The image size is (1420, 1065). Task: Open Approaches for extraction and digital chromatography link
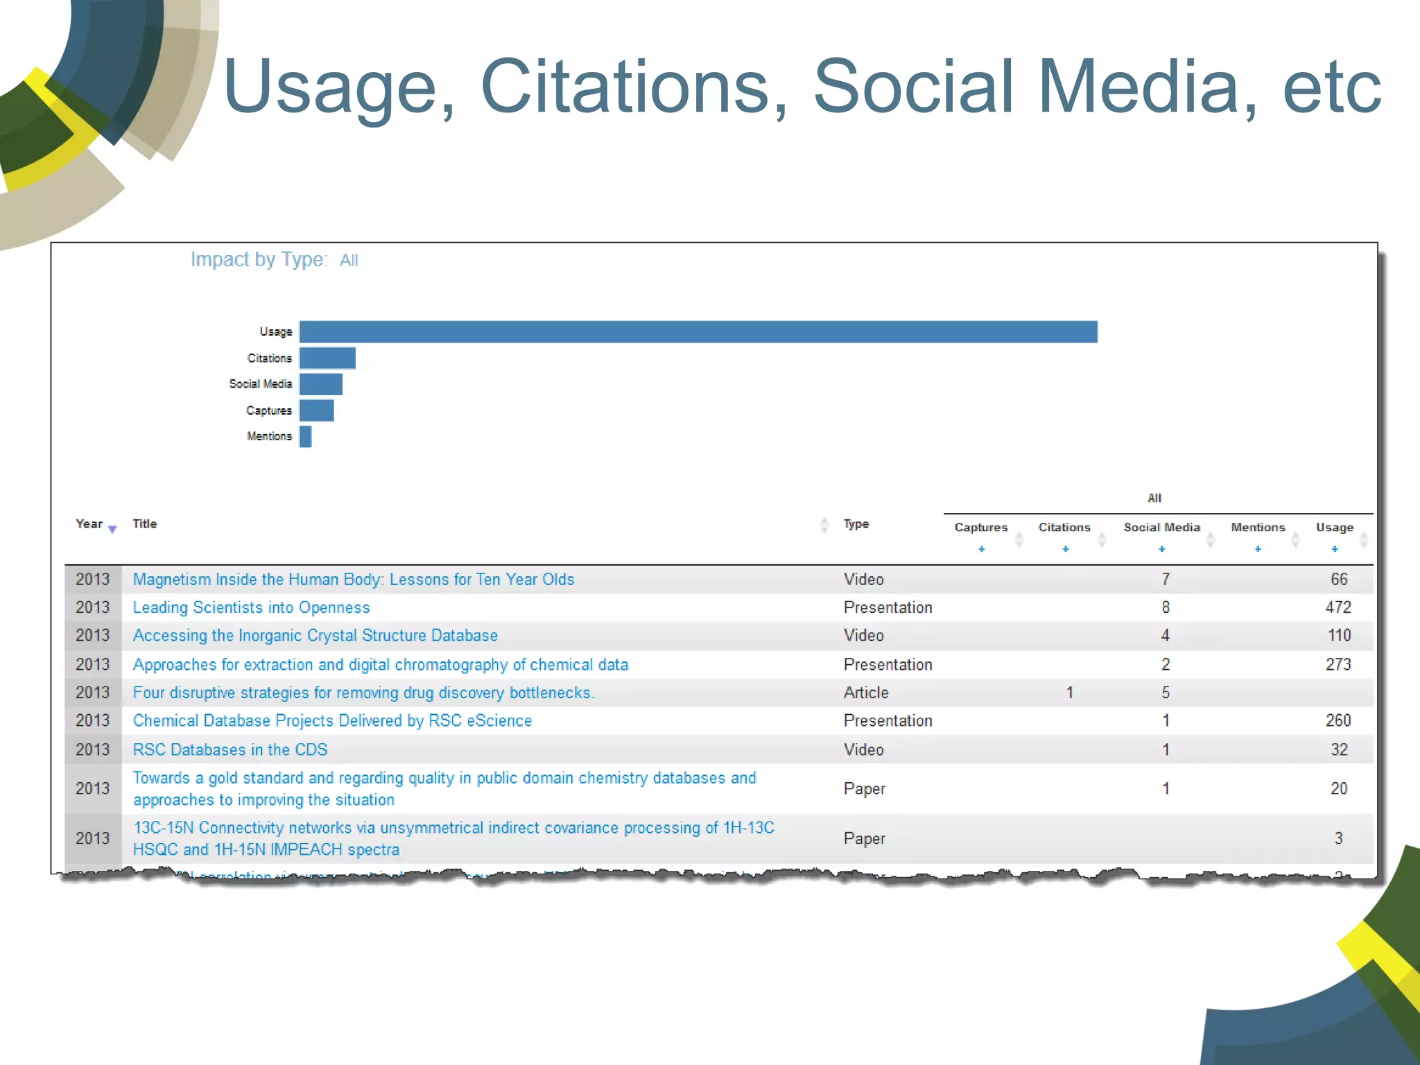click(x=381, y=665)
